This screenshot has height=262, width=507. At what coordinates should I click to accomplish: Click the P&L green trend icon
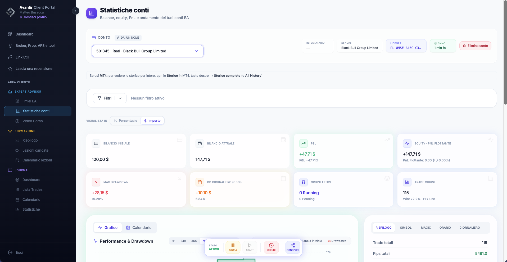[304, 143]
